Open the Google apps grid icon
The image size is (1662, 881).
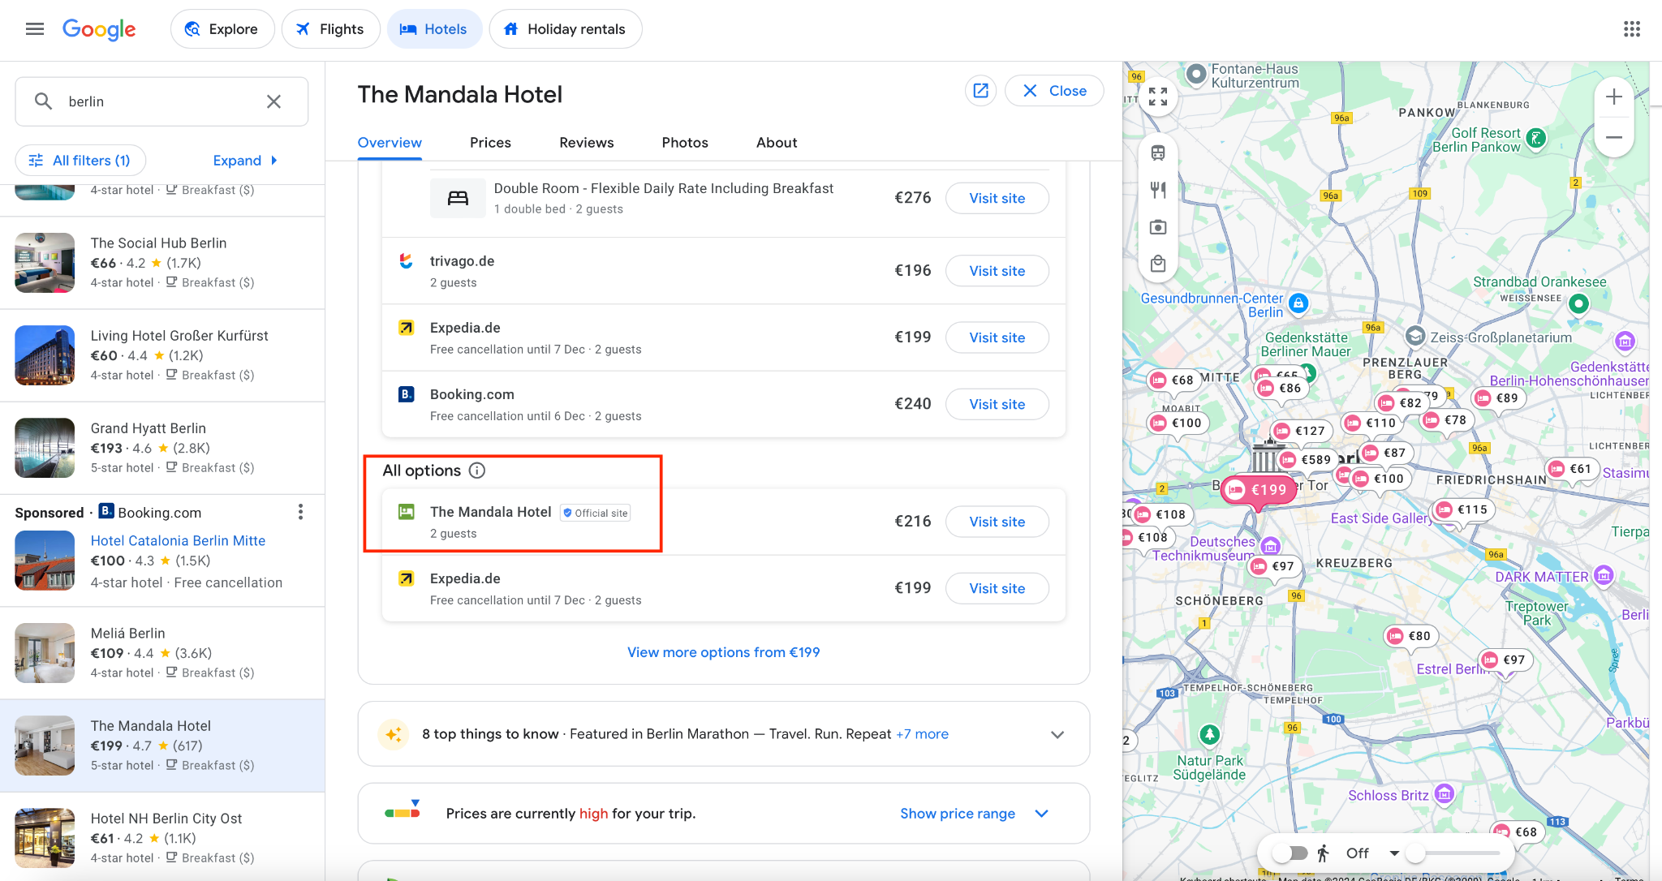(1631, 29)
